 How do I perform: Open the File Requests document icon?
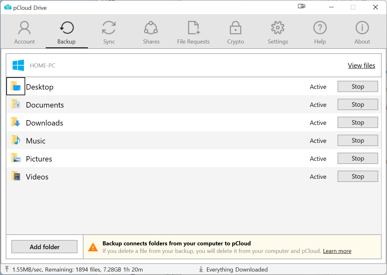point(193,28)
